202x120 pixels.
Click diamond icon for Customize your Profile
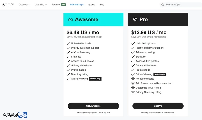point(133,88)
